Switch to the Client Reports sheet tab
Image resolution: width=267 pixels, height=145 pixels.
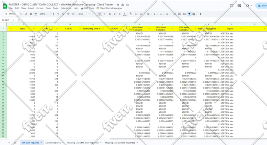(53, 143)
